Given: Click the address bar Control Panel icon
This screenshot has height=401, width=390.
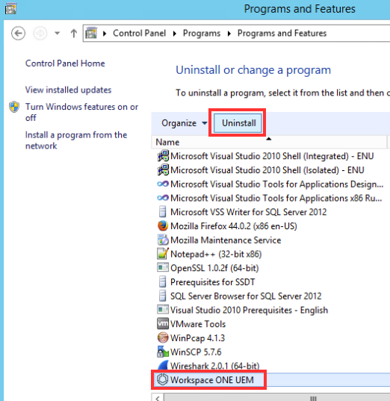Looking at the screenshot, I should tap(91, 34).
